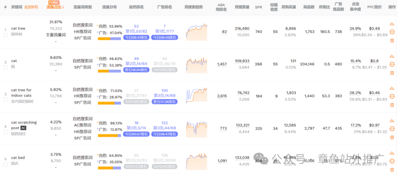Click 02月26日排名 badge for cat
Screen dimensions: 397x175
(164, 70)
